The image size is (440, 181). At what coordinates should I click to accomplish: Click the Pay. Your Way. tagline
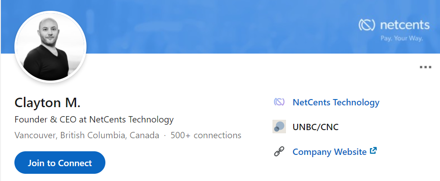click(x=402, y=38)
